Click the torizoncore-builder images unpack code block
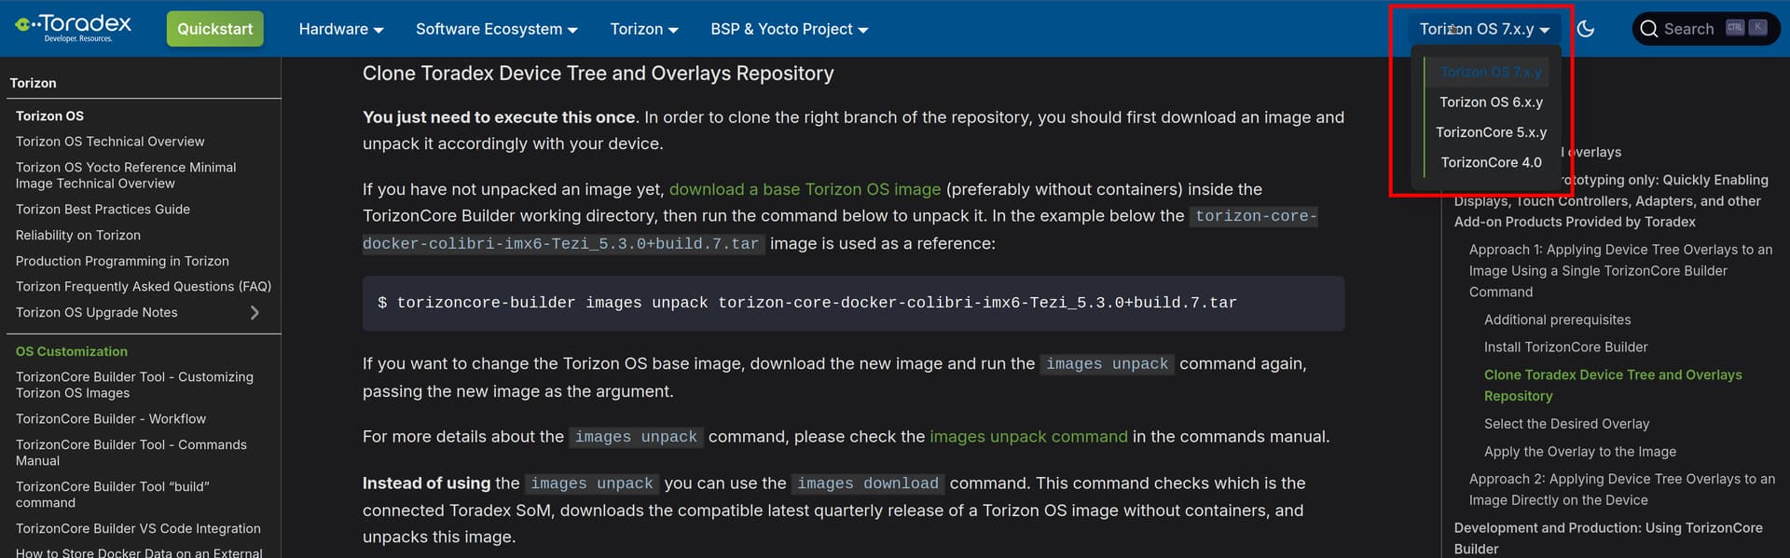 pyautogui.click(x=853, y=304)
